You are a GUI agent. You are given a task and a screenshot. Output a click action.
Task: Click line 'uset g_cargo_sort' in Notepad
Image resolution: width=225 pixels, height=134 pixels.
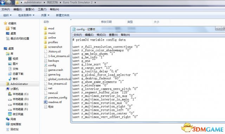coord(92,68)
